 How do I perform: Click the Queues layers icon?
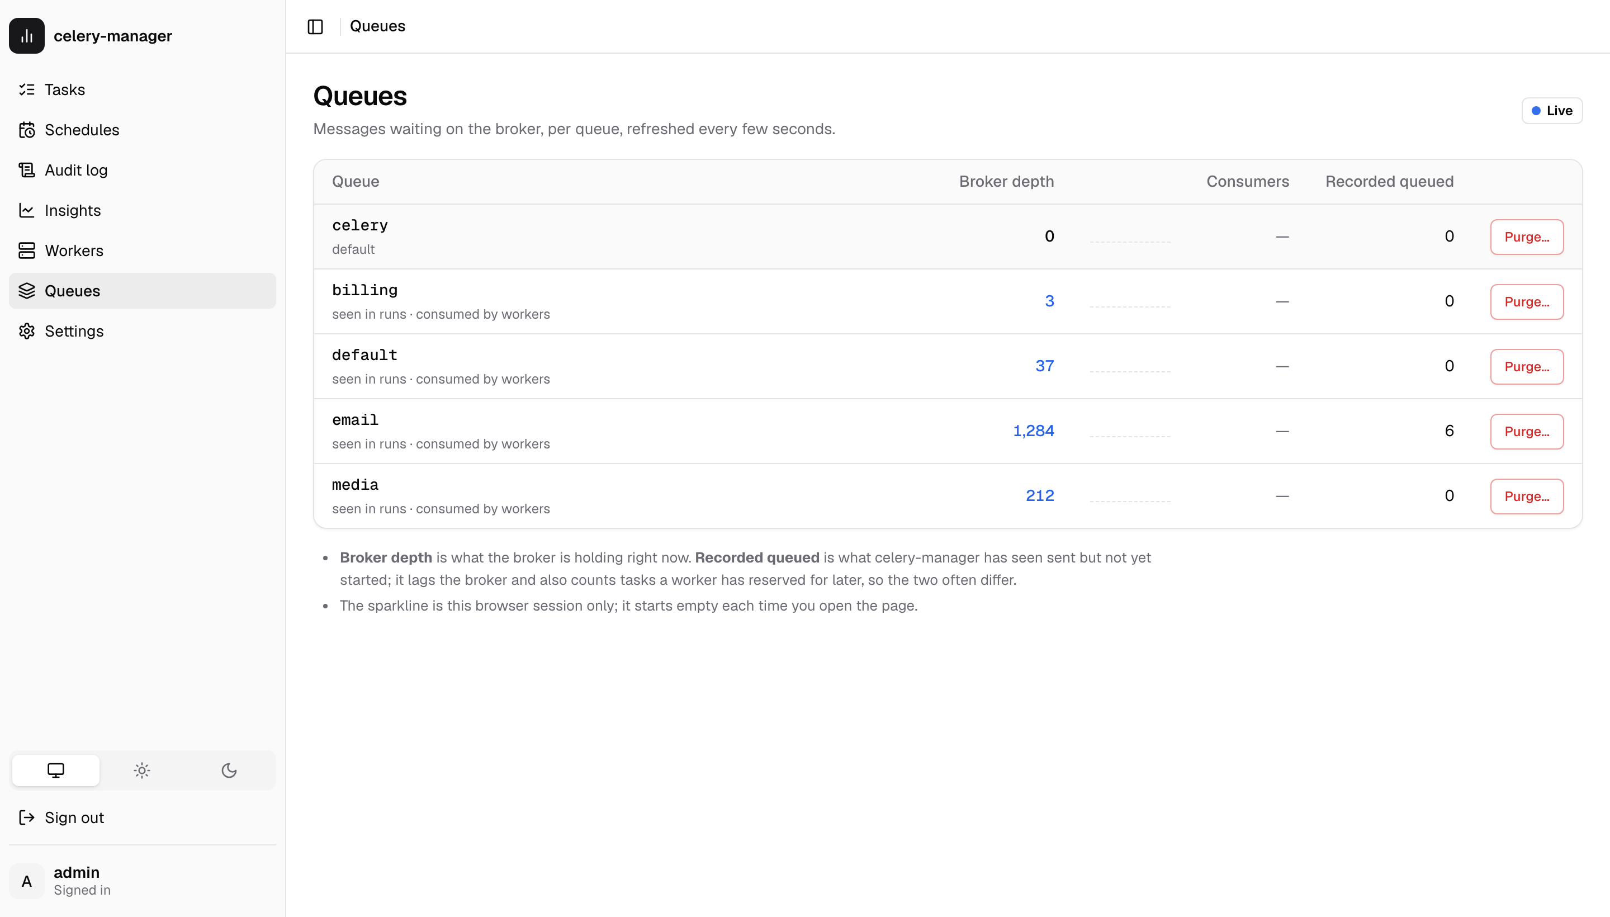pyautogui.click(x=26, y=291)
